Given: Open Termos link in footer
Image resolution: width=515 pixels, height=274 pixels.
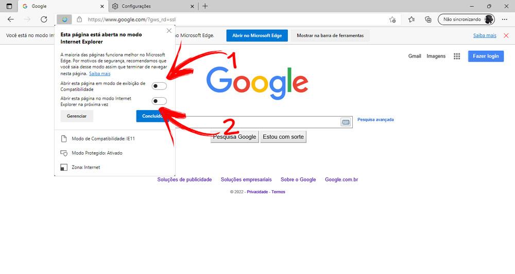Looking at the screenshot, I should point(278,192).
